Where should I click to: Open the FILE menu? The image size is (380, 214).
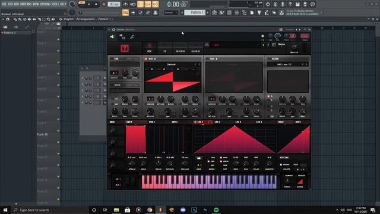(x=4, y=4)
